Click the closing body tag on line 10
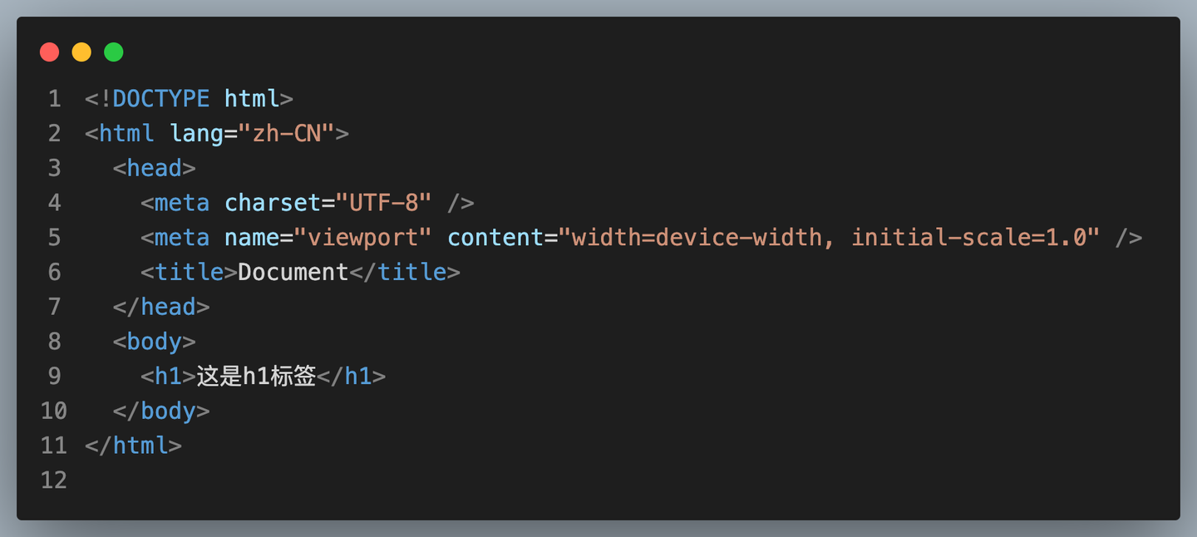Image resolution: width=1197 pixels, height=537 pixels. [x=161, y=411]
